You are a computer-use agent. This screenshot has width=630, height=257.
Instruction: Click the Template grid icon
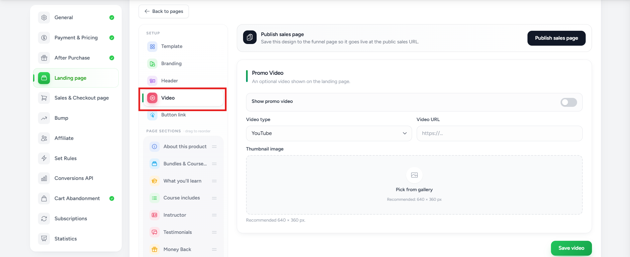(x=152, y=46)
